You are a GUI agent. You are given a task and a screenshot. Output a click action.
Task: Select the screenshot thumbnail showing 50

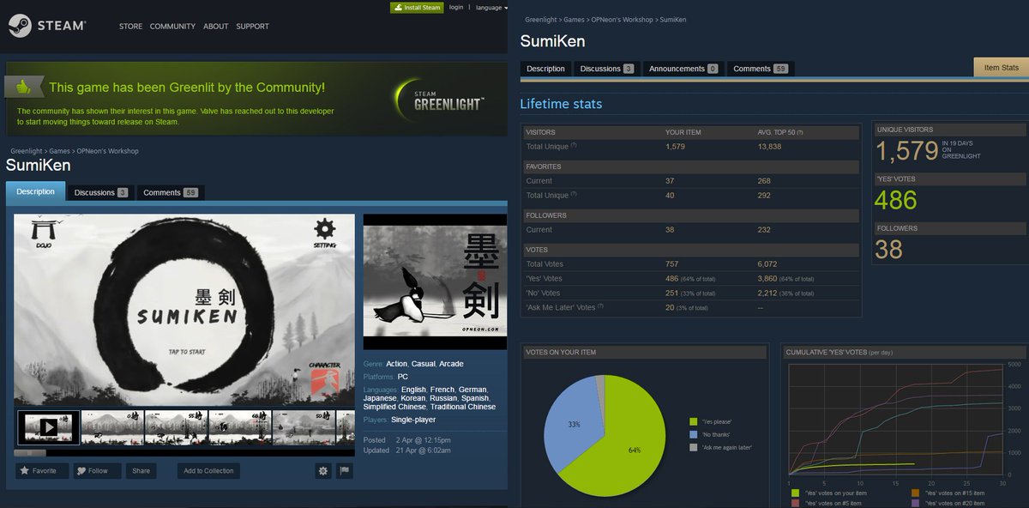(303, 426)
